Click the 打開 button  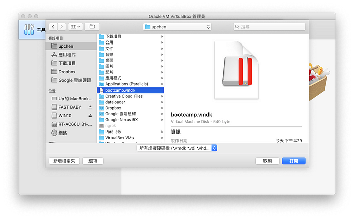click(x=294, y=161)
